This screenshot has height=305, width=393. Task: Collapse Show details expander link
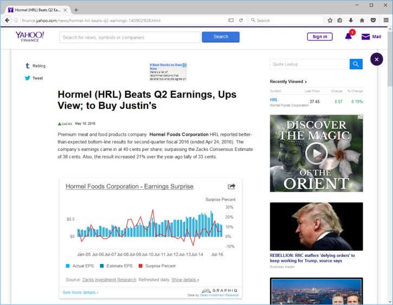click(x=185, y=280)
